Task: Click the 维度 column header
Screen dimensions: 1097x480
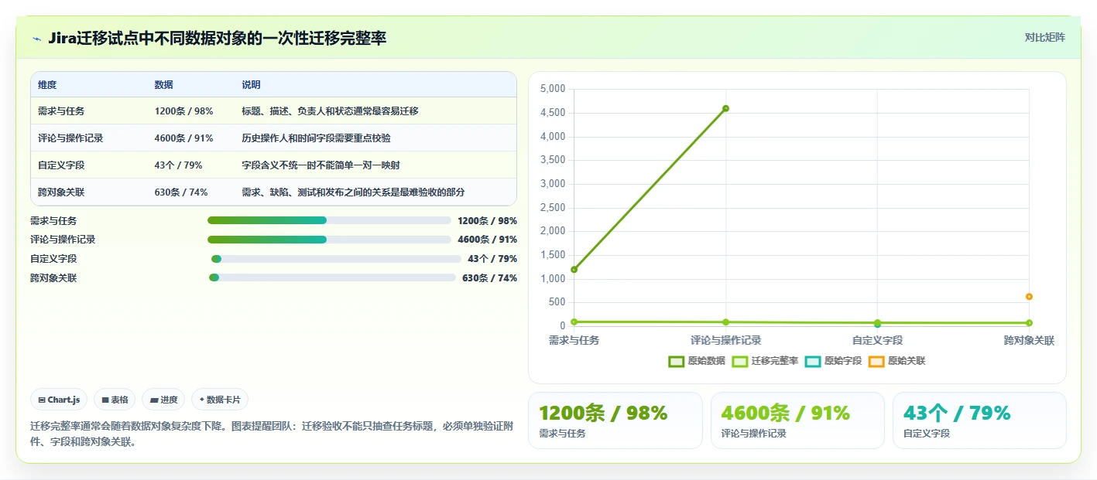Action: point(47,85)
